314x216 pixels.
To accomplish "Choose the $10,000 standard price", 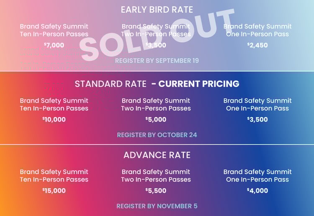I will [54, 119].
